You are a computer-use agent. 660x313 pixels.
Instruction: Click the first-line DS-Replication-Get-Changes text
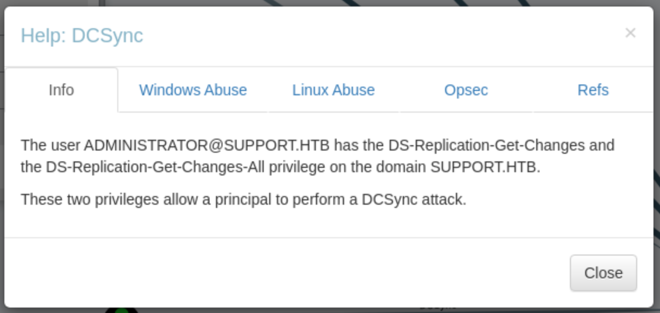[x=486, y=145]
